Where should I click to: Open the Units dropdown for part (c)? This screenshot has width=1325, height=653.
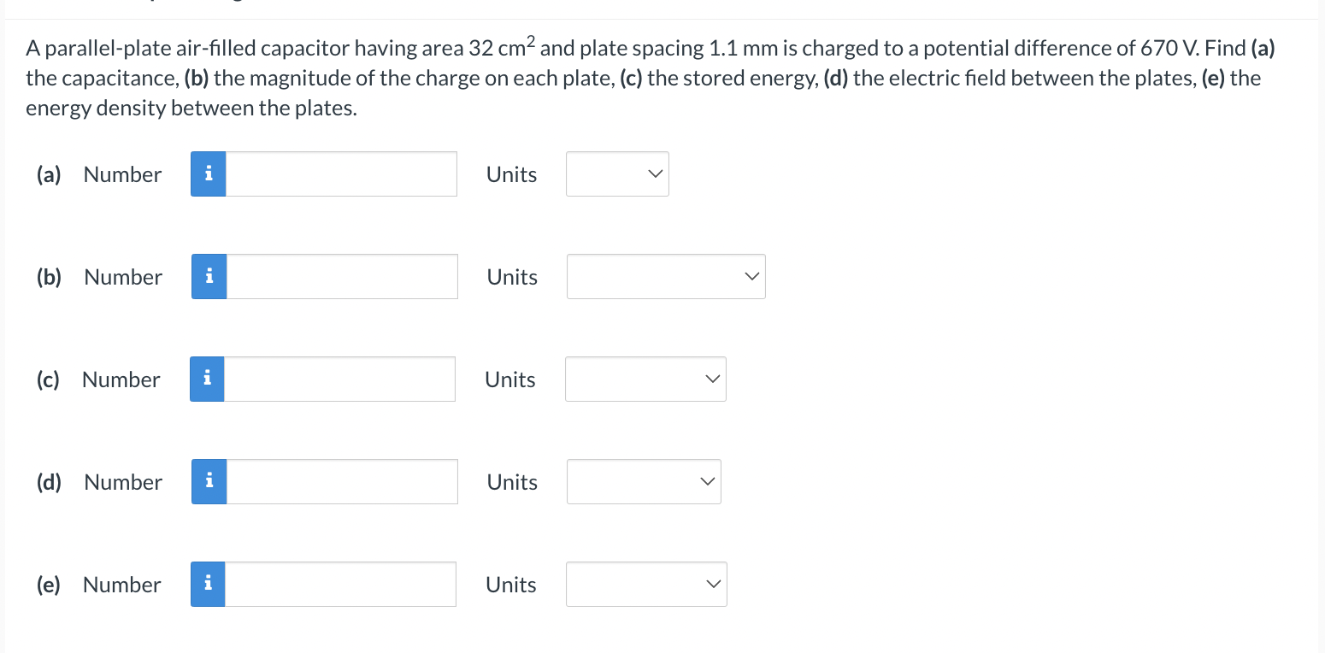coord(645,379)
